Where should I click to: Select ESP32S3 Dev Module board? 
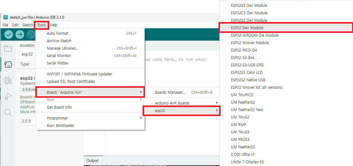coord(286,5)
